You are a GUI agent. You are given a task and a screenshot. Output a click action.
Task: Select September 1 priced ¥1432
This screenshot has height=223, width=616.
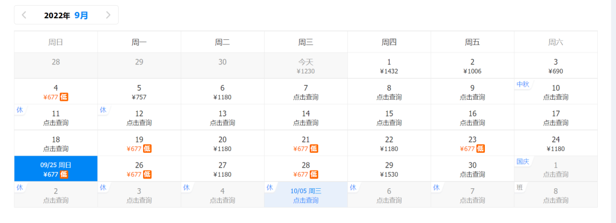tap(389, 66)
